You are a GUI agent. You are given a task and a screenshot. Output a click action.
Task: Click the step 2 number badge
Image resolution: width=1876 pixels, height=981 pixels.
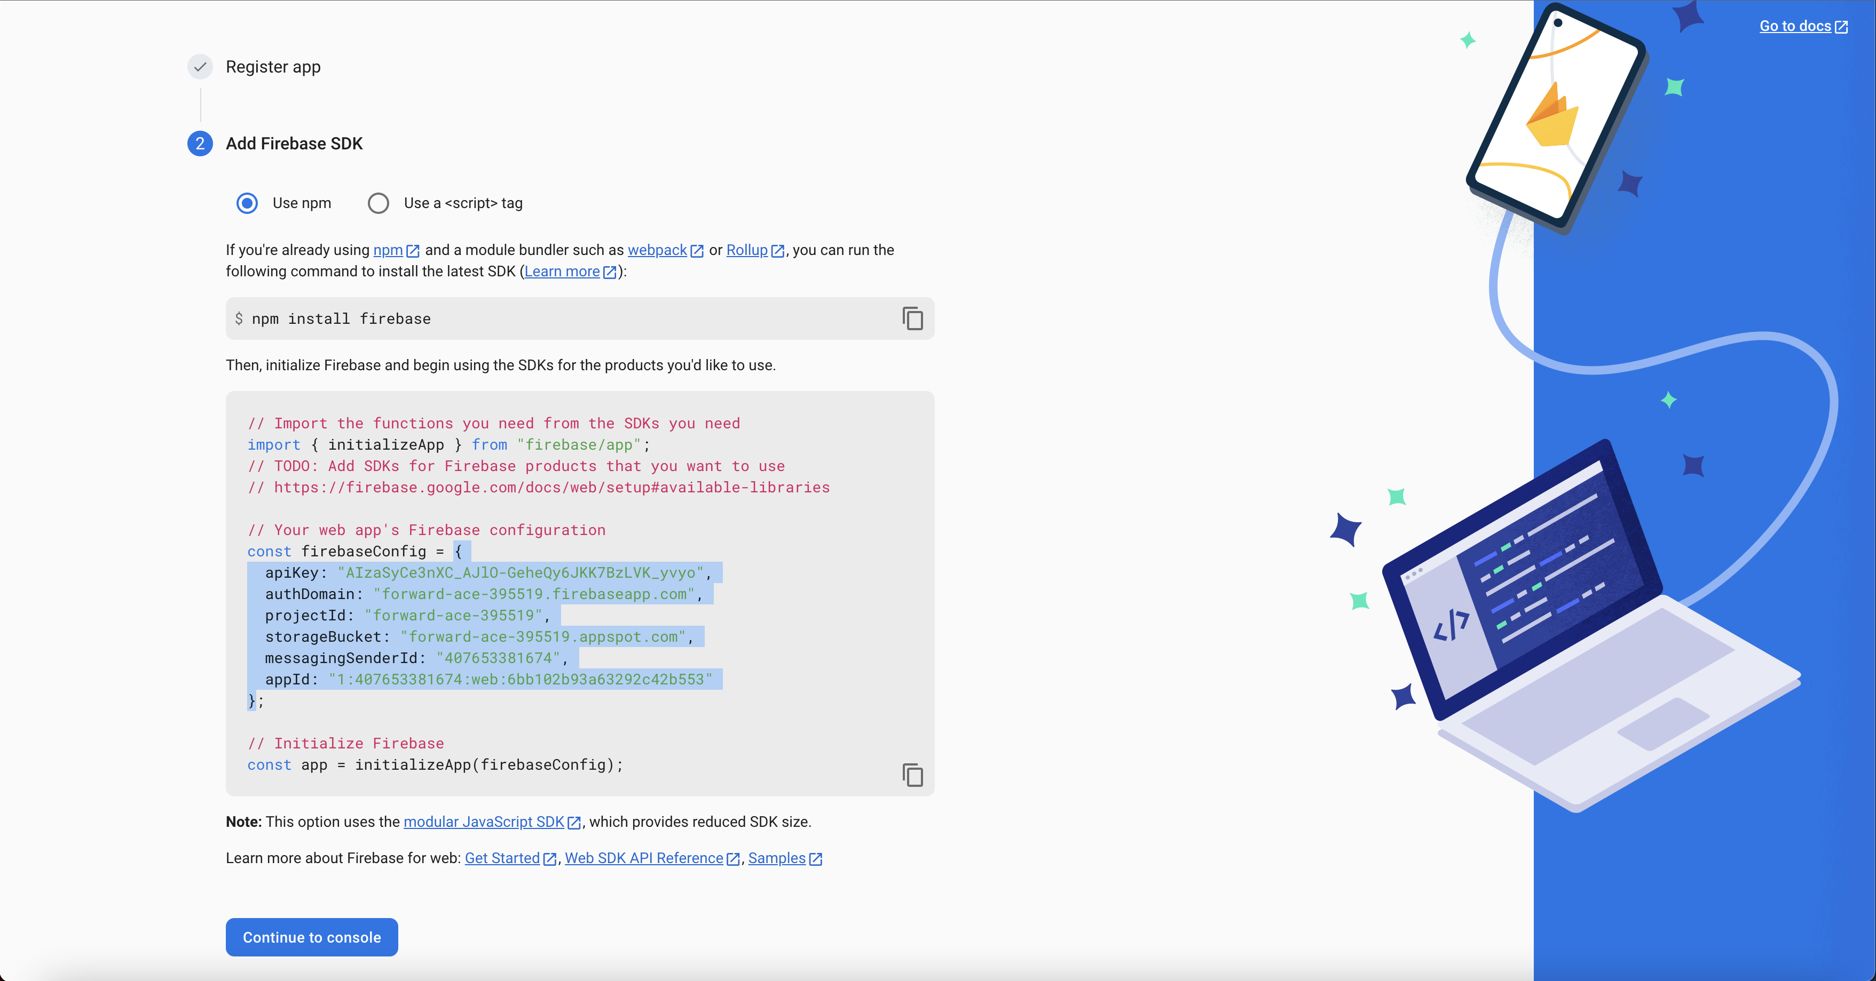[x=200, y=143]
